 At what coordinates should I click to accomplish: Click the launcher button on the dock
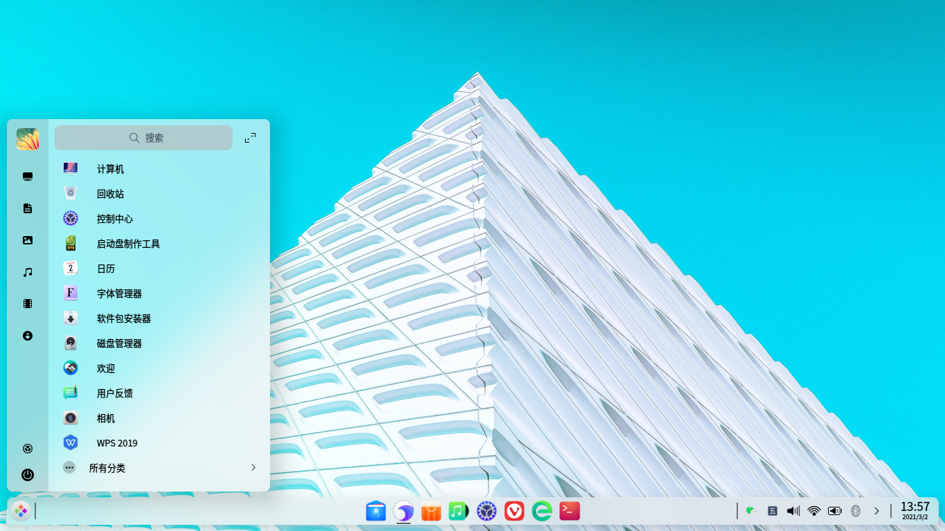click(21, 511)
